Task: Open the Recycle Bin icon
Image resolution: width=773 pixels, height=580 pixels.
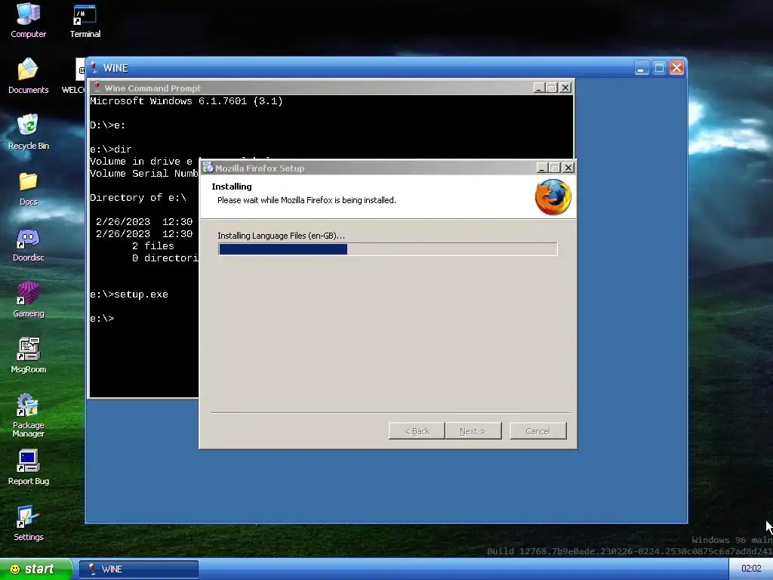Action: (x=28, y=131)
